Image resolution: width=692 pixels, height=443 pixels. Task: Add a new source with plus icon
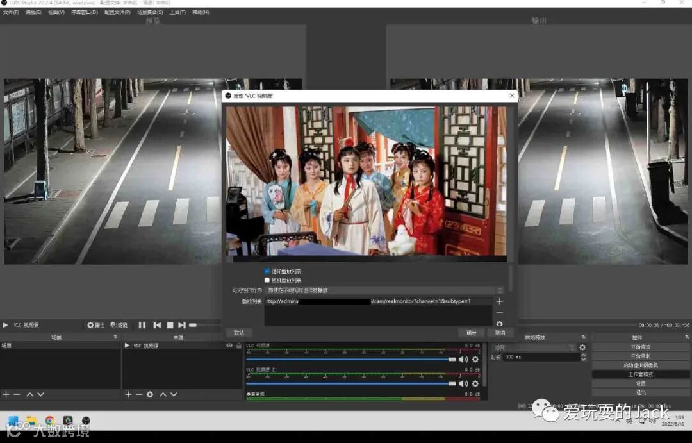tap(128, 394)
